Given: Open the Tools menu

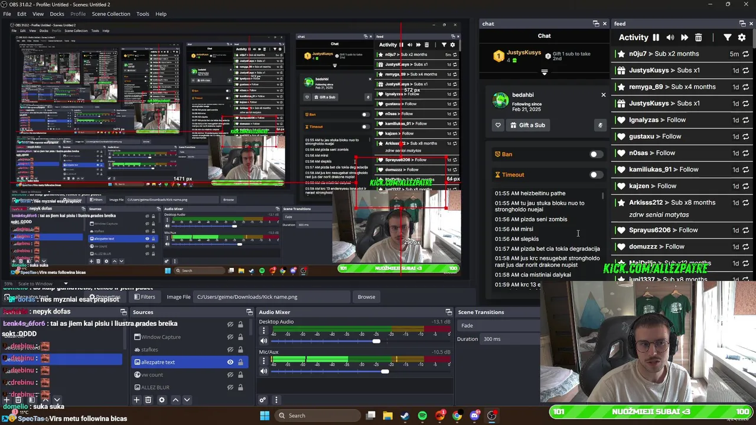Looking at the screenshot, I should (x=143, y=14).
